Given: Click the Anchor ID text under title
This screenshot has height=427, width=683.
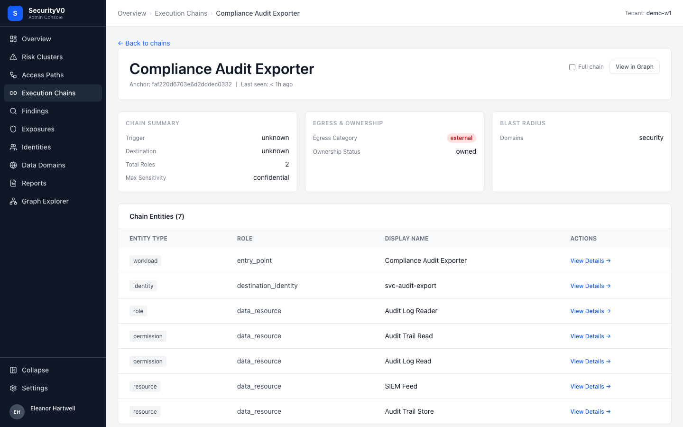Looking at the screenshot, I should (x=181, y=84).
